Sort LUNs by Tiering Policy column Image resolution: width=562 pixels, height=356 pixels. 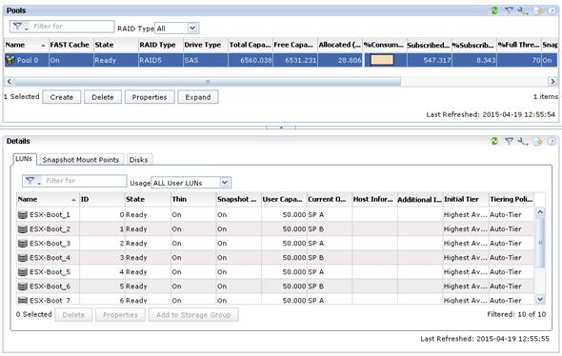pyautogui.click(x=512, y=200)
